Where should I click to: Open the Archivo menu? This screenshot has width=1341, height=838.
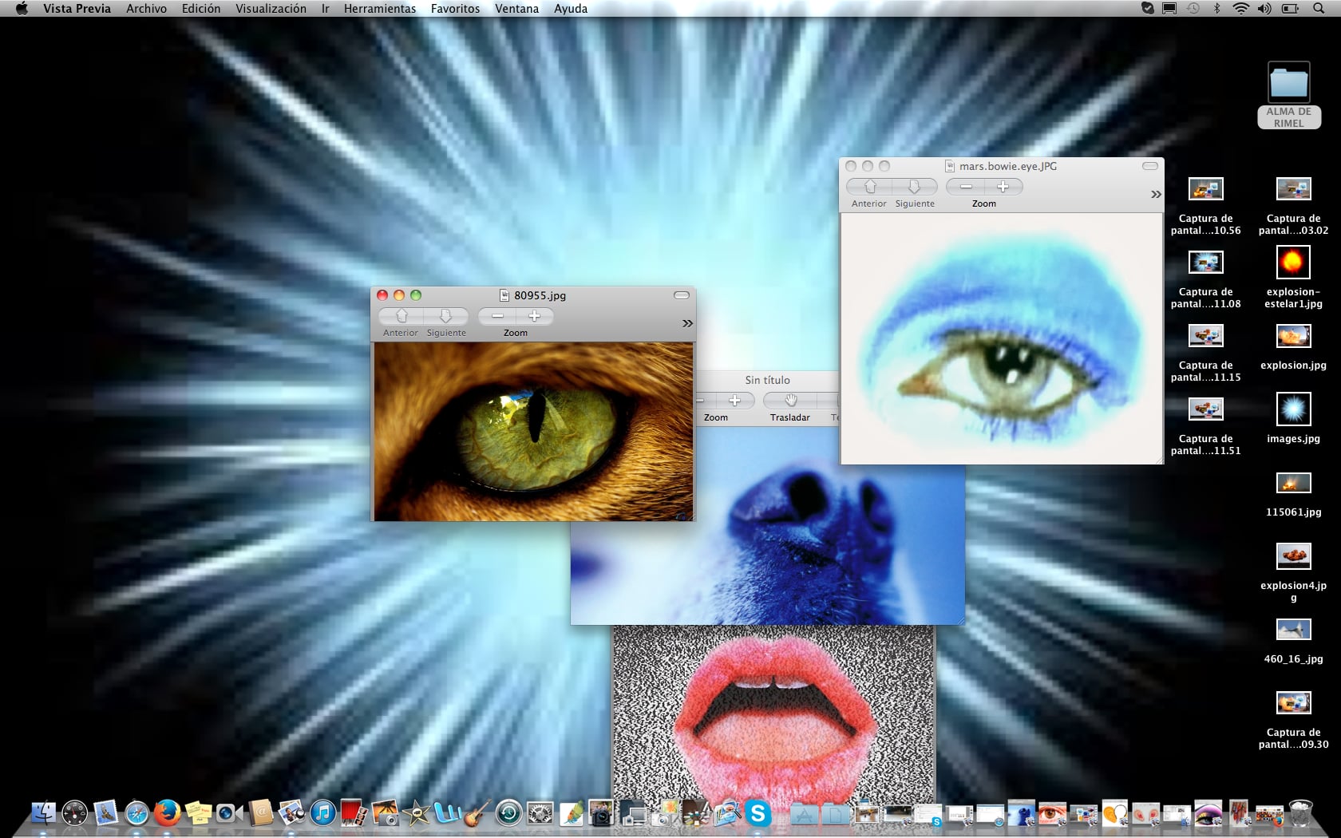pos(146,9)
